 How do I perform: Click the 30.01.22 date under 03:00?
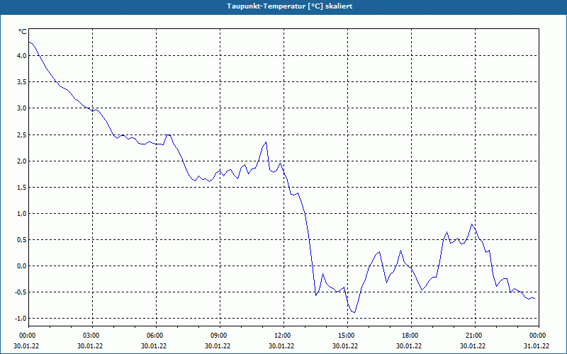91,346
